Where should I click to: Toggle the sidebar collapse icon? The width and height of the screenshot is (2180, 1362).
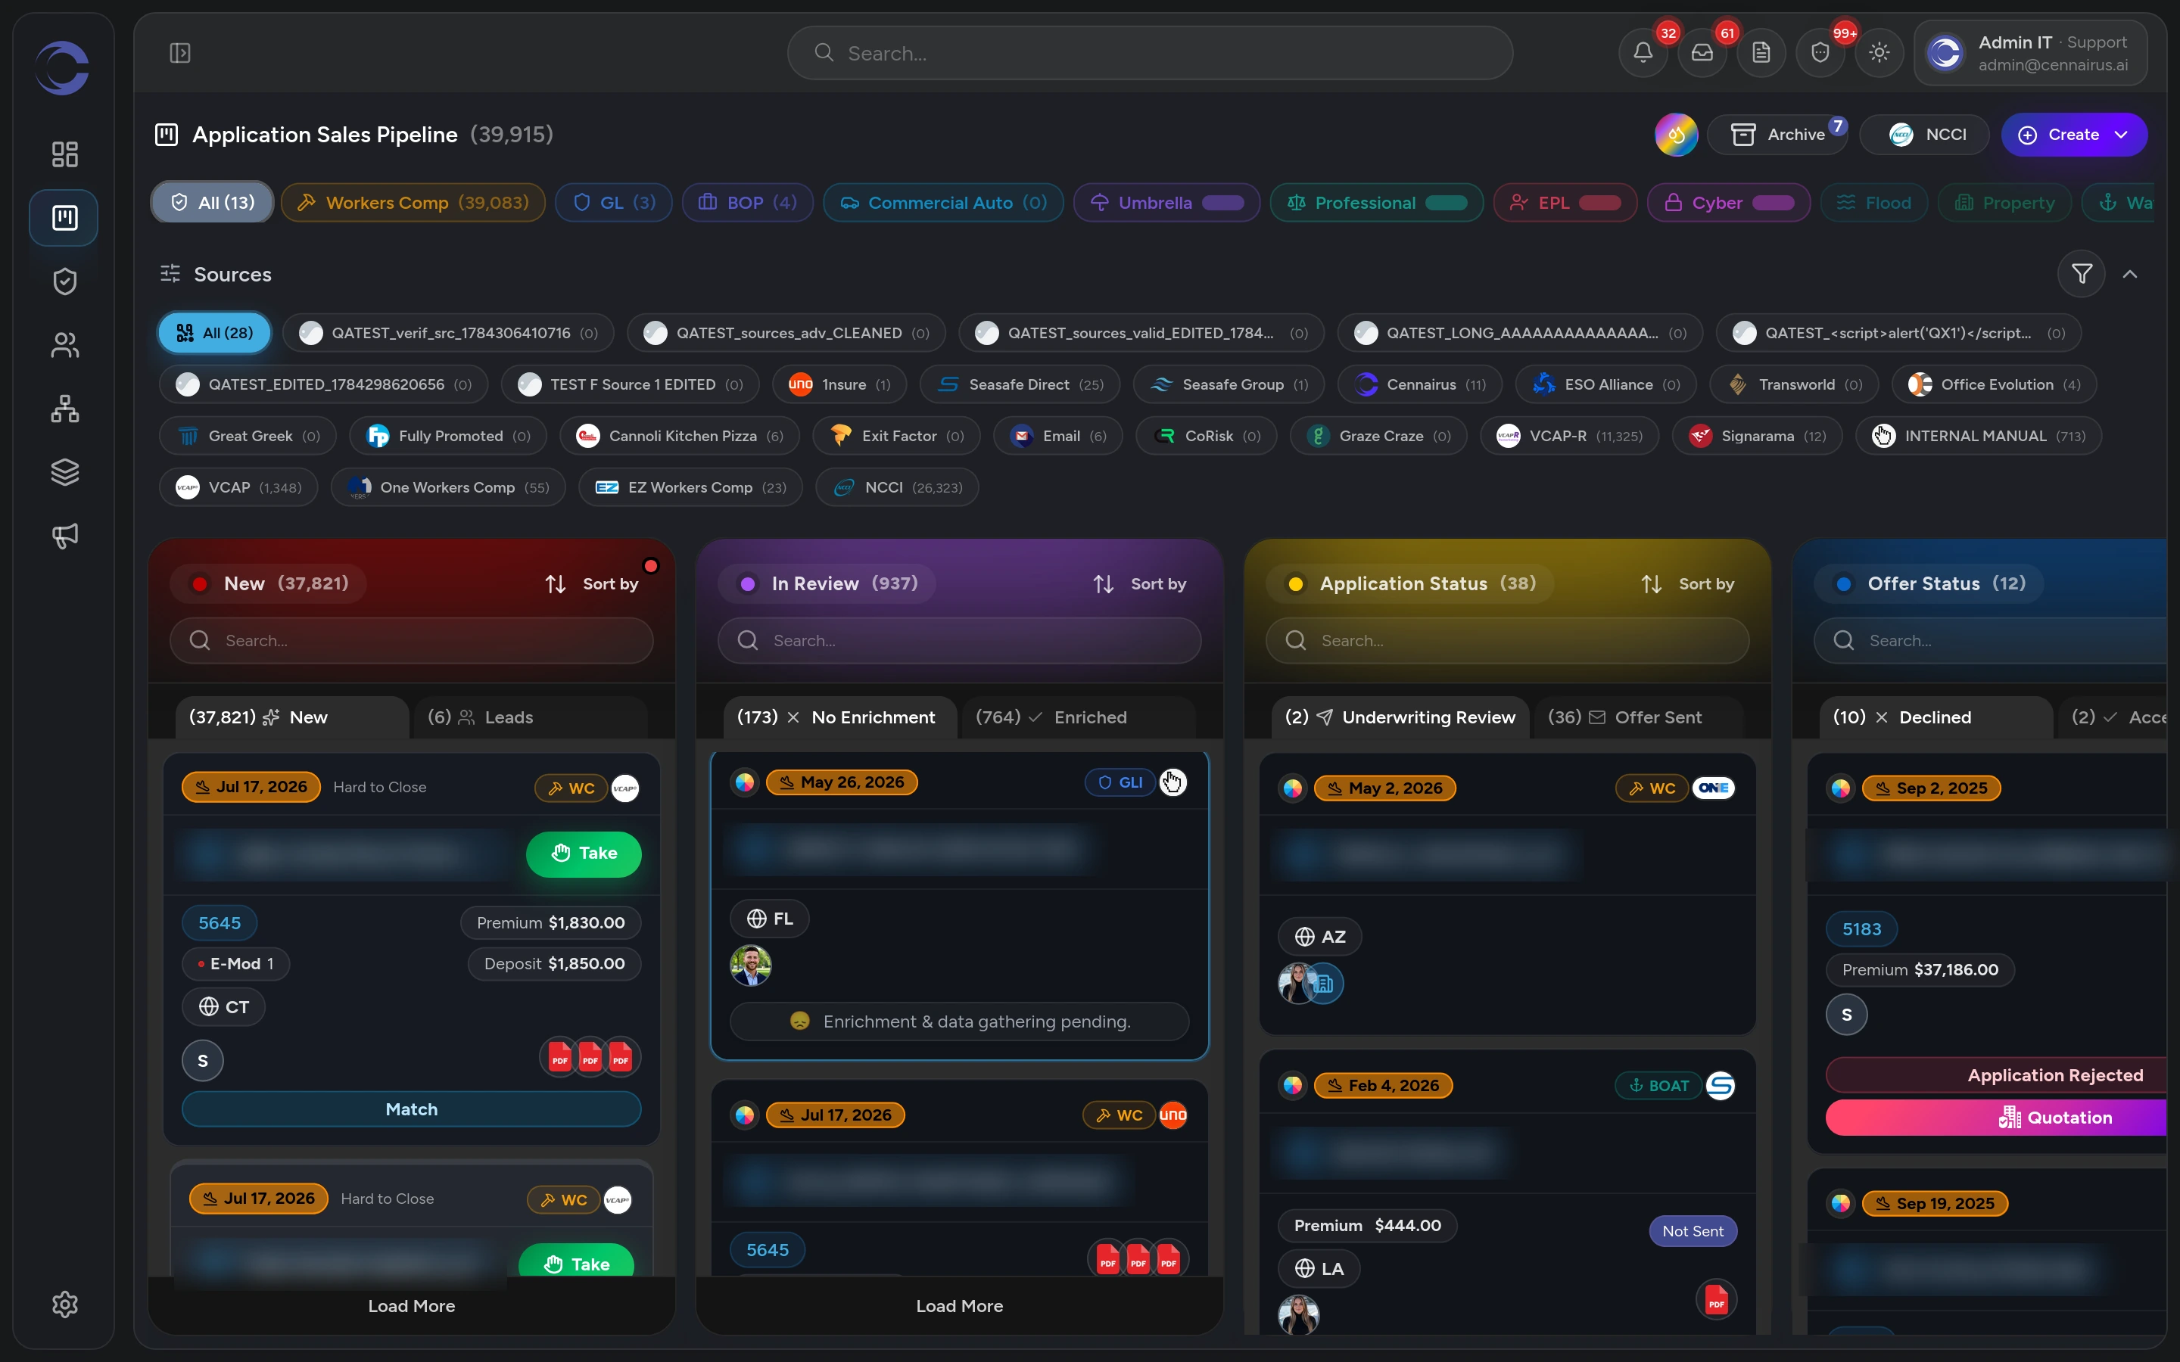click(180, 53)
